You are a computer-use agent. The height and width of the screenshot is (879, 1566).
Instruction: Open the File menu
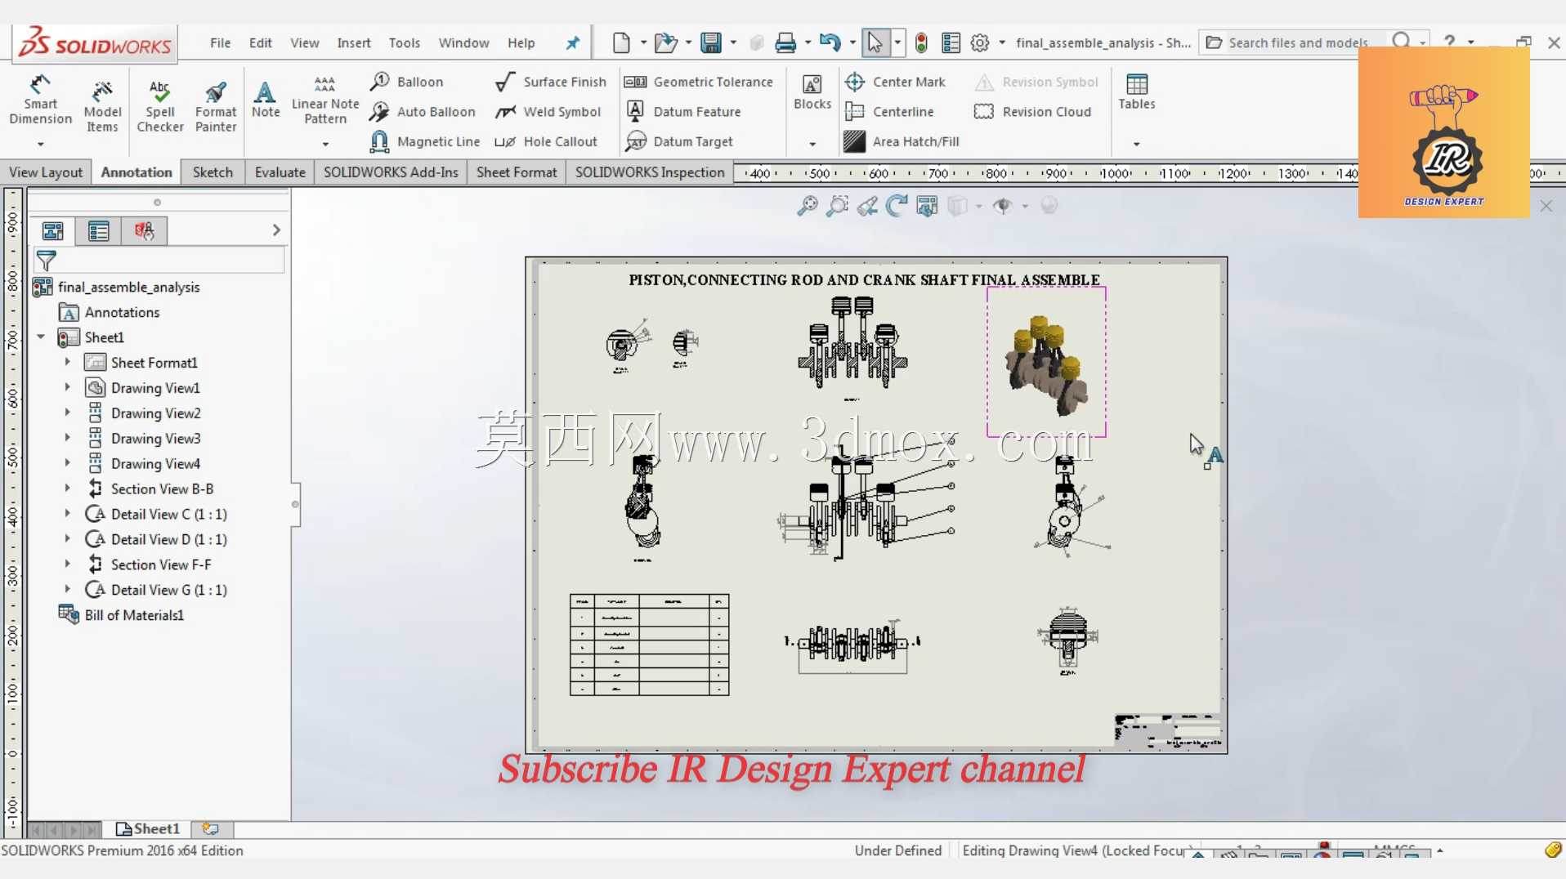point(220,42)
